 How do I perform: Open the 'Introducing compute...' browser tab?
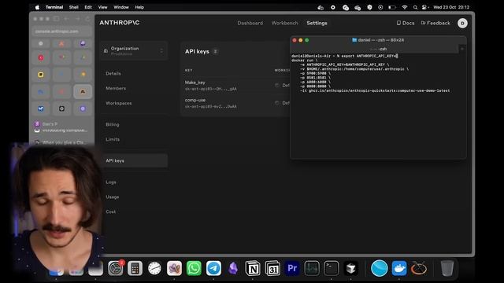point(61,130)
